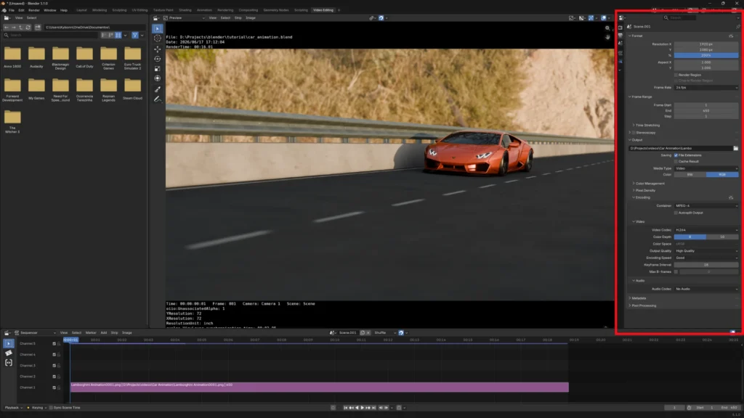Click the auto keying record button
This screenshot has width=744, height=418.
(333, 408)
